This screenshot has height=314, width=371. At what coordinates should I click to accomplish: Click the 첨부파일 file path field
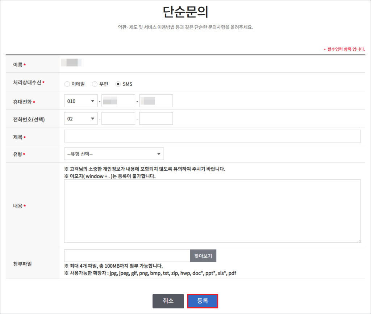tap(127, 256)
